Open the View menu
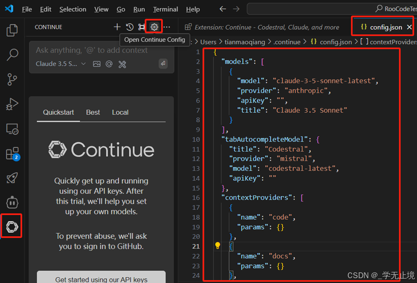 pyautogui.click(x=101, y=9)
